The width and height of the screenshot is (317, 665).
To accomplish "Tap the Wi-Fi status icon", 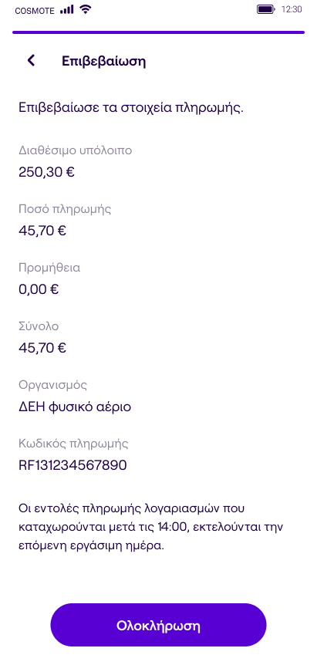I will click(86, 9).
